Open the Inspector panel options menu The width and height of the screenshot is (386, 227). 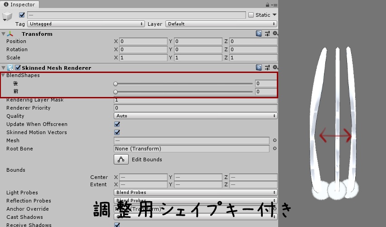coord(274,5)
